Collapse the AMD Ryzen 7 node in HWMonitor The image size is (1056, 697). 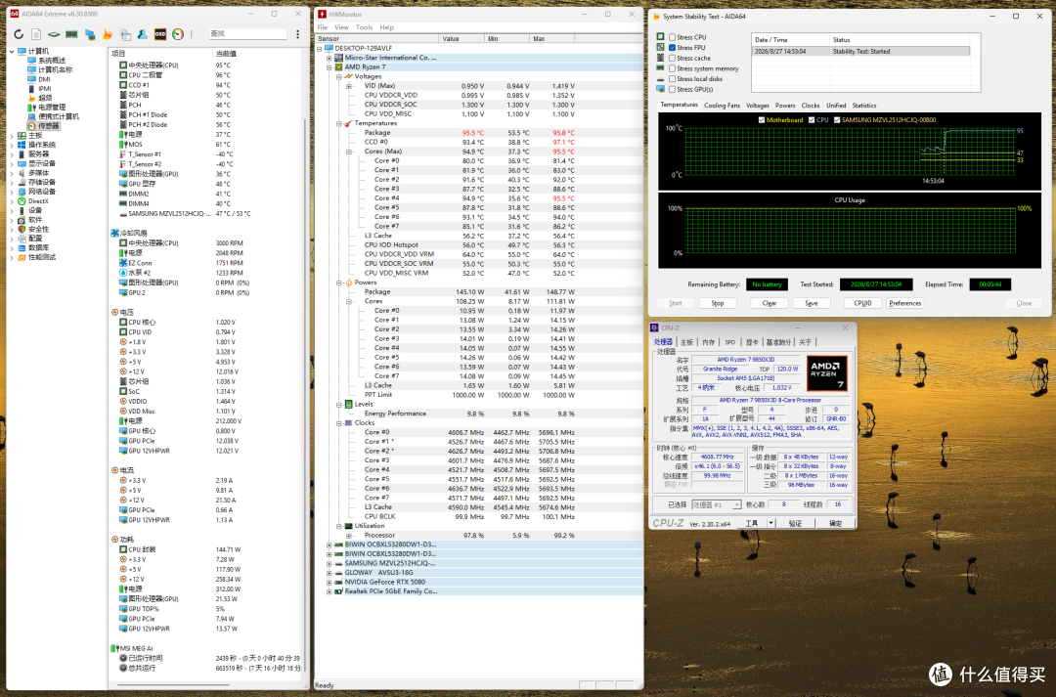tap(330, 67)
